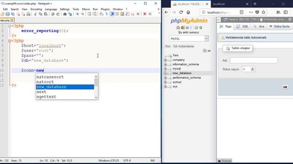This screenshot has height=164, width=293.
Task: Toggle Synchronize Vertical Scrolling icon
Action: [89, 14]
